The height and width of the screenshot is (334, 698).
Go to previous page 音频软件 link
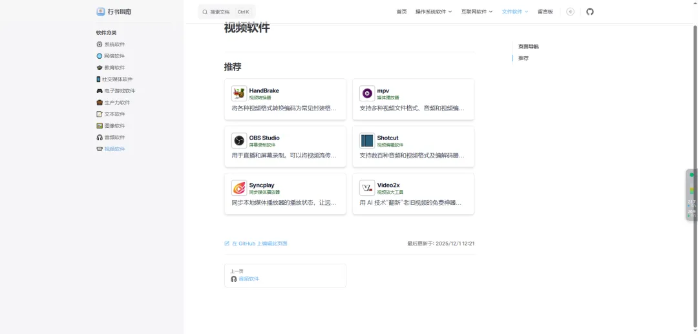(248, 279)
